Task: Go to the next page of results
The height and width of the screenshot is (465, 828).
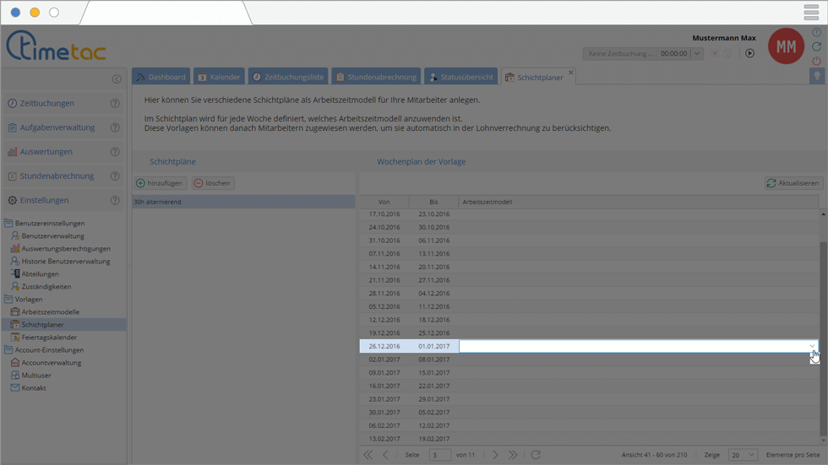Action: click(x=496, y=455)
